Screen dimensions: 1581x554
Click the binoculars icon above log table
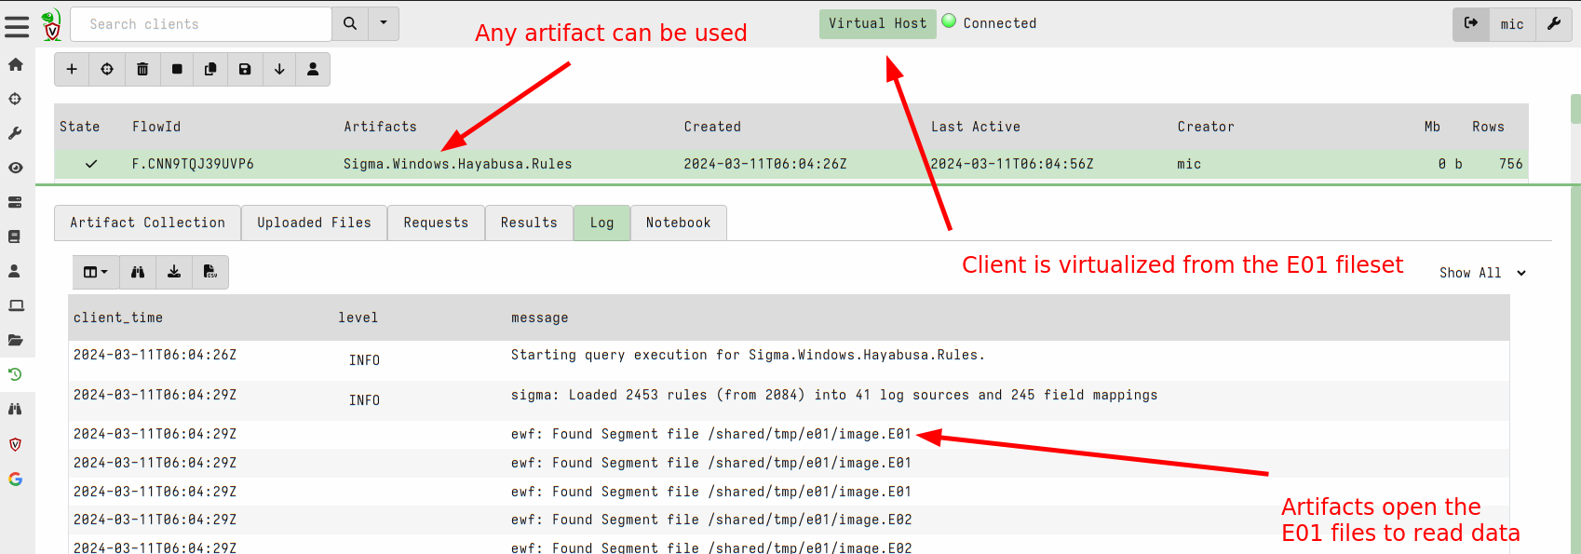pos(138,273)
